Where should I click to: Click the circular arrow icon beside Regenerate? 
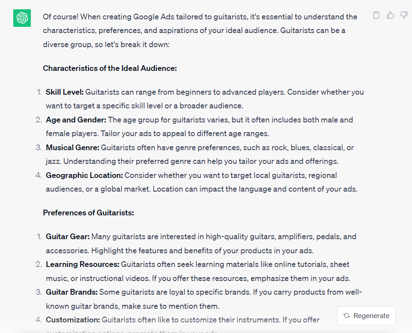(x=347, y=316)
